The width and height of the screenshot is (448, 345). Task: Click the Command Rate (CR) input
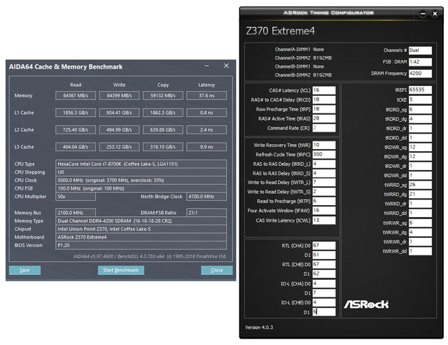click(323, 128)
